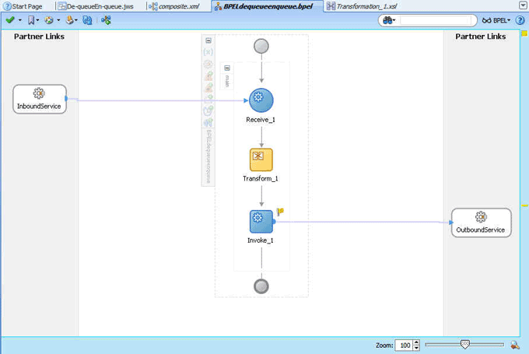529x354 pixels.
Task: Switch to the composite.xml tab
Action: (174, 6)
